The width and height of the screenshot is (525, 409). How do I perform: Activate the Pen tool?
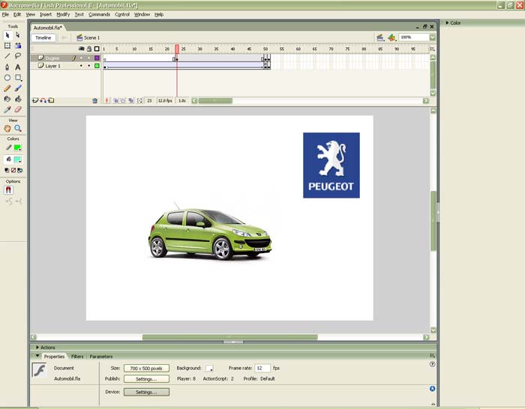coord(7,67)
